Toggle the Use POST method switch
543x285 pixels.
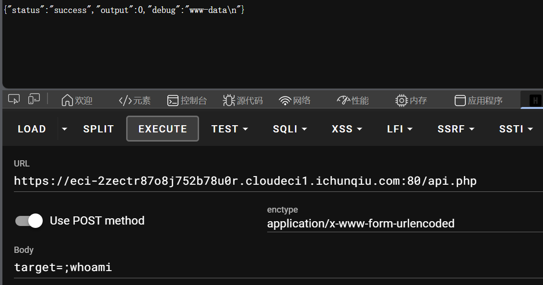(29, 221)
